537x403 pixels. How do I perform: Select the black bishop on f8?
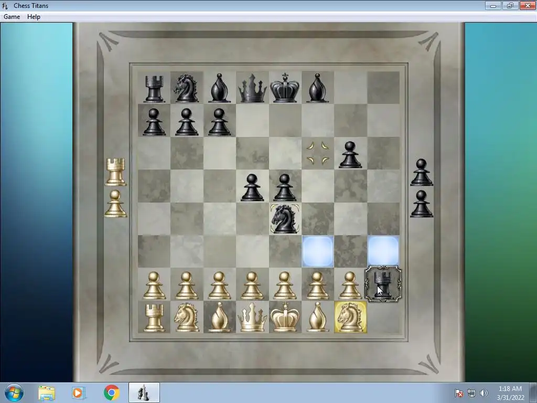pyautogui.click(x=317, y=88)
